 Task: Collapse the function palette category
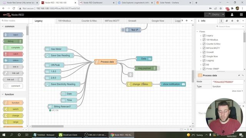coord(3,94)
